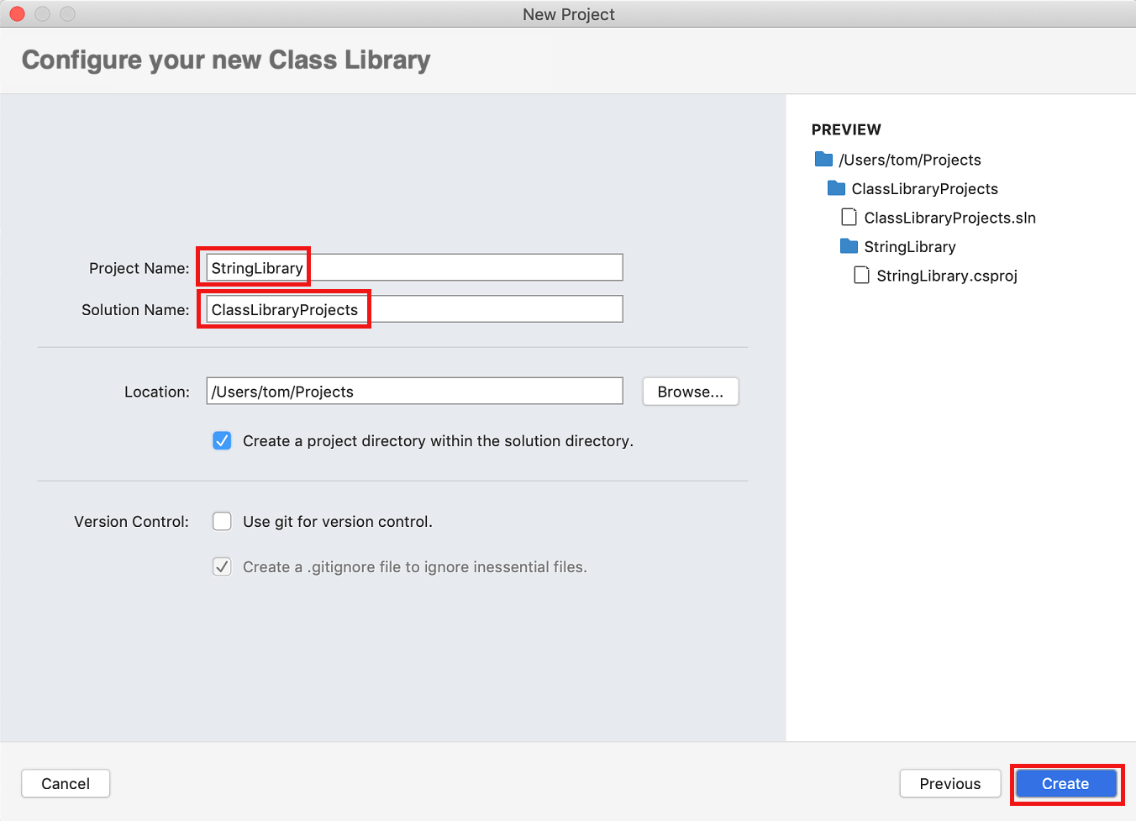1136x821 pixels.
Task: Click the Solution Name text field
Action: [x=412, y=308]
